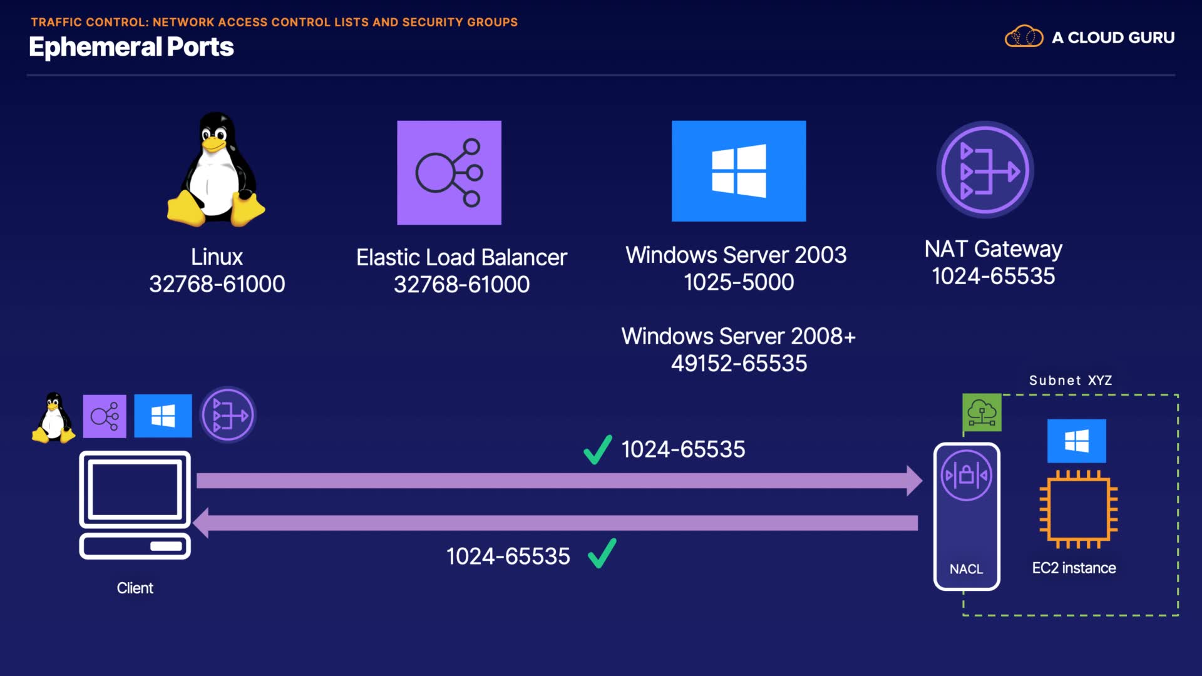Click the Client computer icon
Image resolution: width=1202 pixels, height=676 pixels.
pyautogui.click(x=135, y=504)
